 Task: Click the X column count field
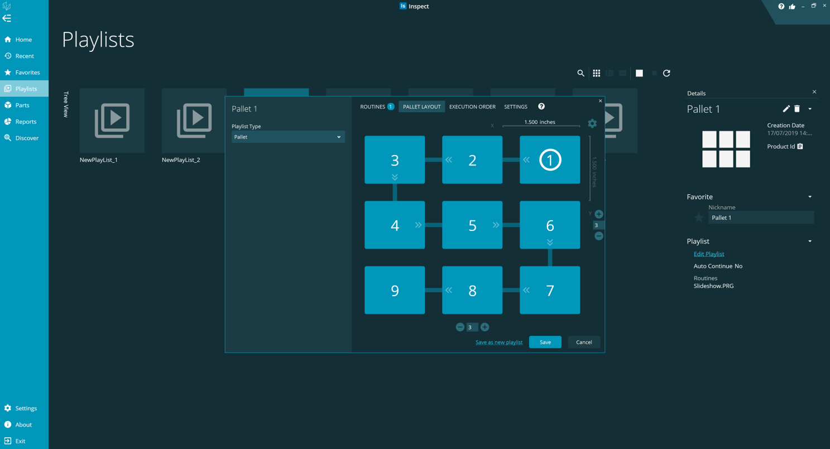472,327
